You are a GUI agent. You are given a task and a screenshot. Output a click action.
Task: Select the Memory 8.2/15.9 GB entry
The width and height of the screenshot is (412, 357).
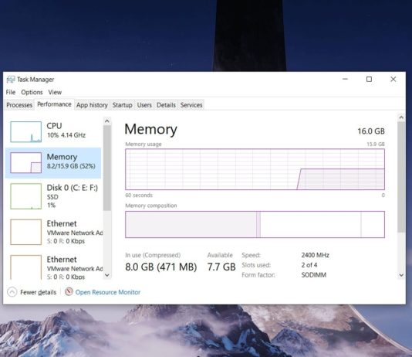(53, 163)
